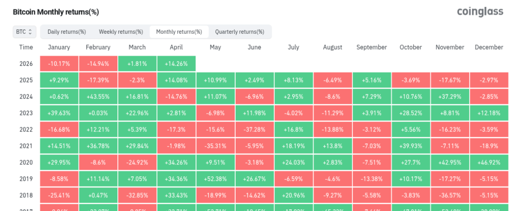Viewport: 529px width, 211px height.
Task: Click the May 2019 +52.38% cell
Action: coord(215,179)
